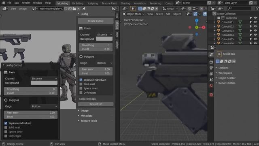Image resolution: width=259 pixels, height=146 pixels.
Task: Click the pin image icon
Action: pyautogui.click(x=84, y=9)
